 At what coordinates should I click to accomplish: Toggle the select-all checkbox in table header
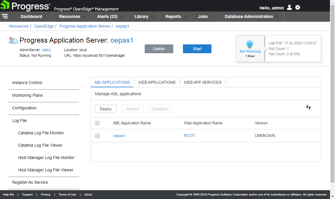(x=97, y=123)
